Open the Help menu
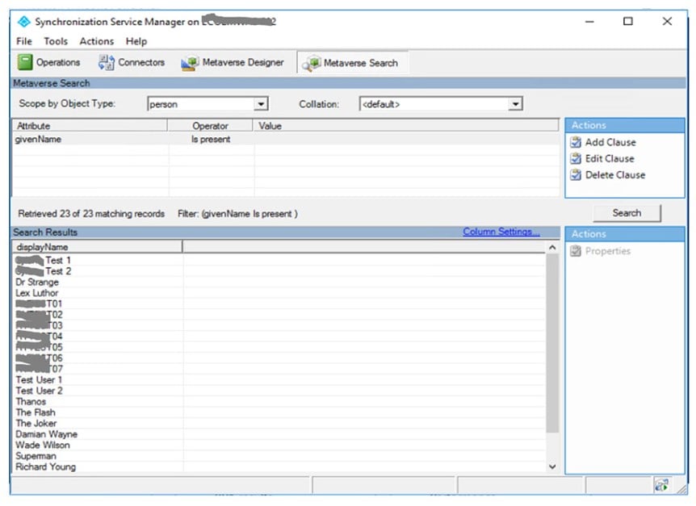Viewport: 696px width, 506px height. 136,41
